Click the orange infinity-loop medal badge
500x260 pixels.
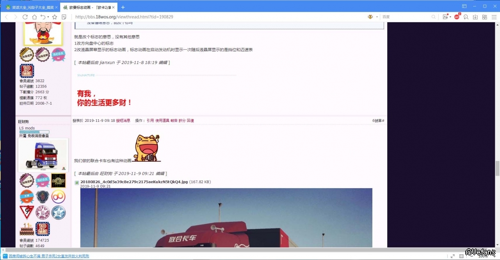(x=59, y=197)
